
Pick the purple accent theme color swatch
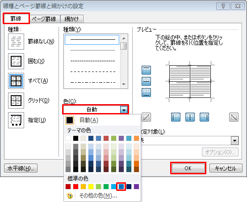[121, 139]
